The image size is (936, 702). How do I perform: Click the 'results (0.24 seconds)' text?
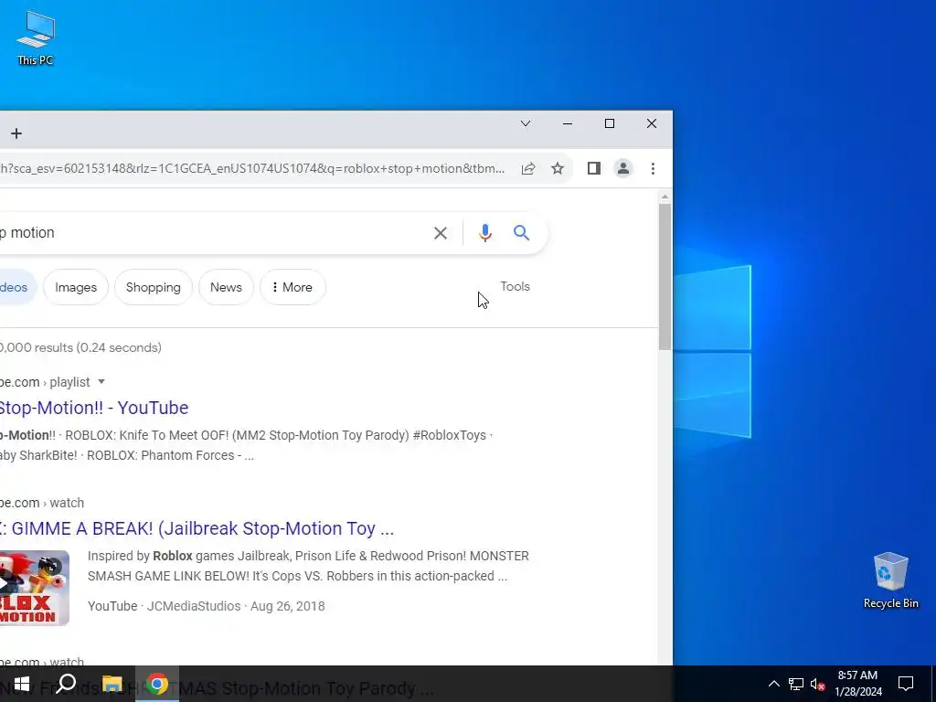tap(98, 347)
